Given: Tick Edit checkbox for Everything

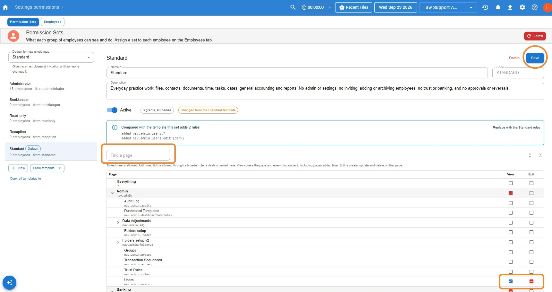Looking at the screenshot, I should tap(531, 183).
